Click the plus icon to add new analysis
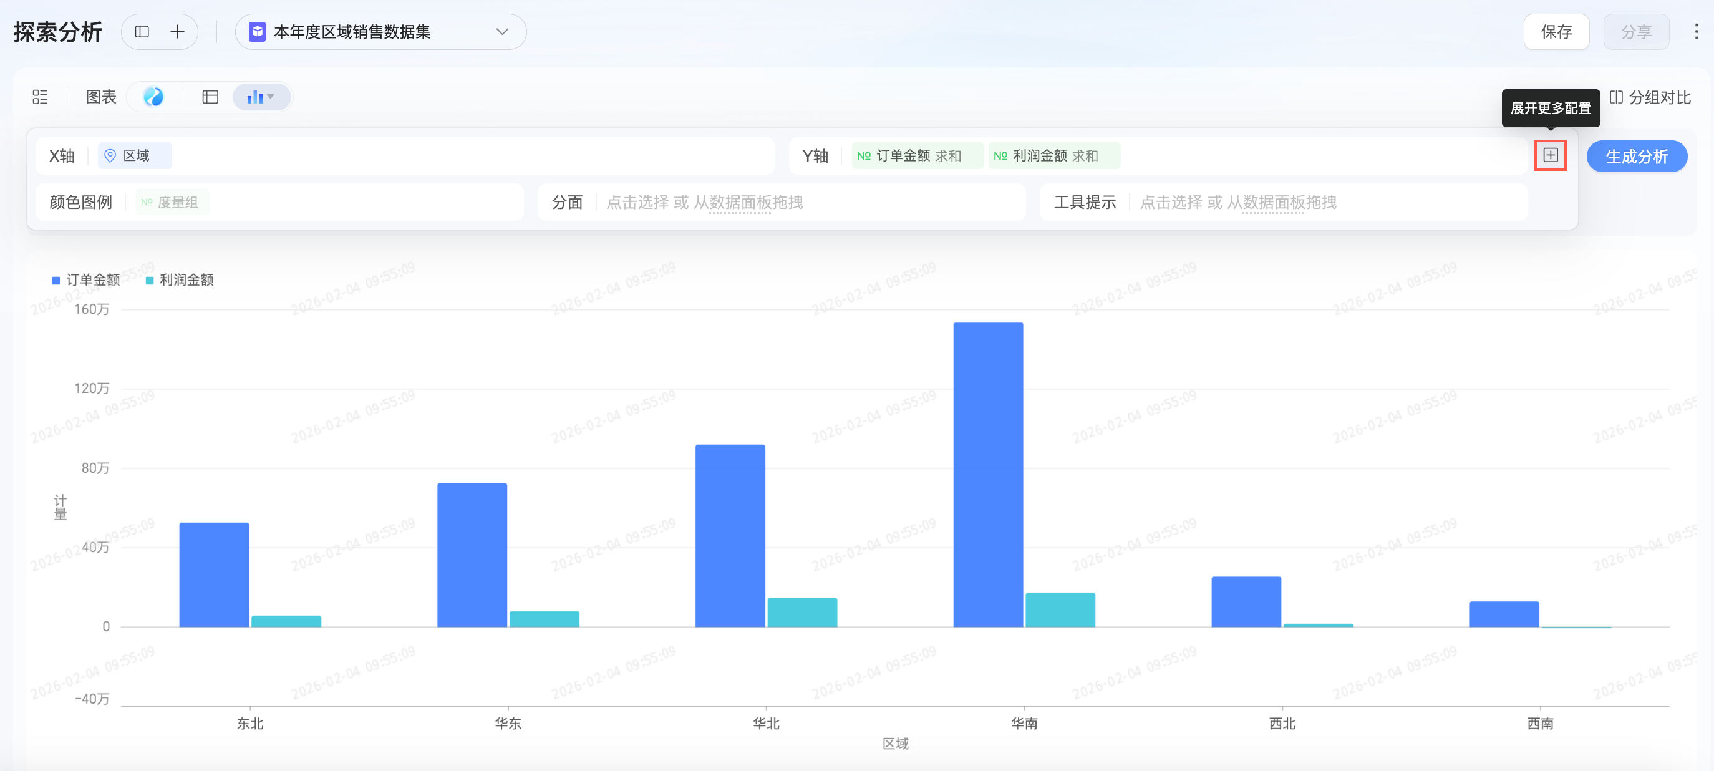1714x771 pixels. coord(177,32)
